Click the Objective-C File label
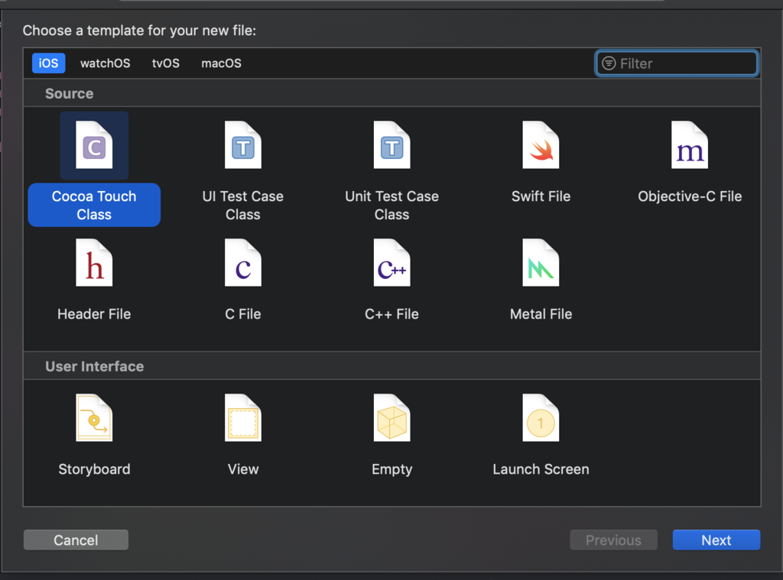The width and height of the screenshot is (783, 580). coord(690,196)
